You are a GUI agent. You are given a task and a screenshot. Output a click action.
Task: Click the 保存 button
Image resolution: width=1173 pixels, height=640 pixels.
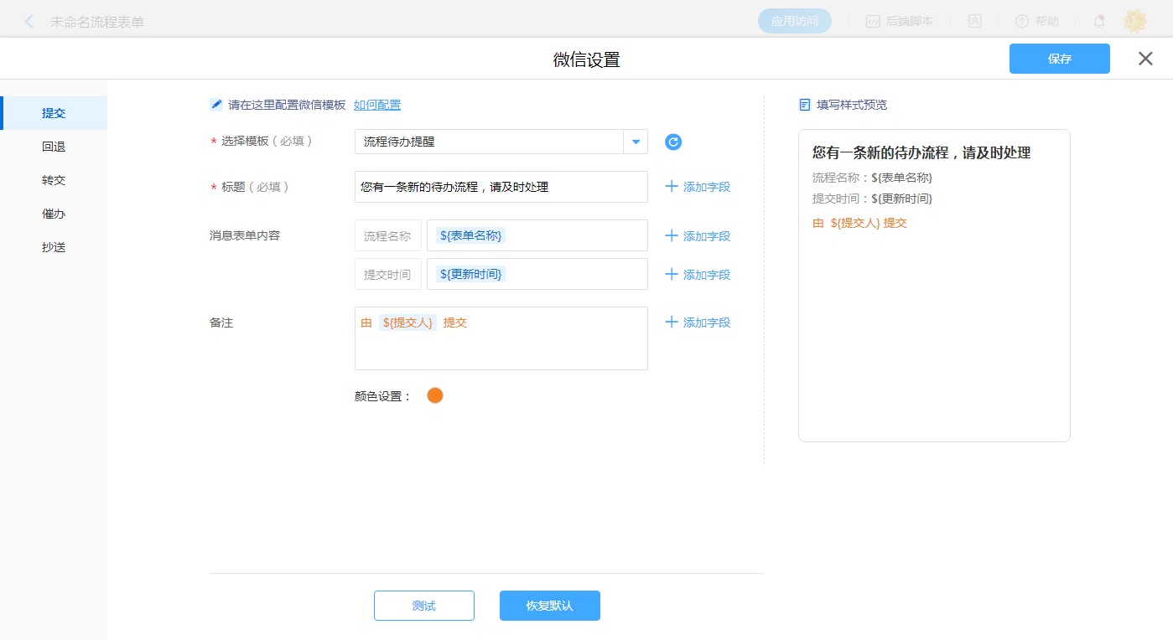pos(1059,59)
